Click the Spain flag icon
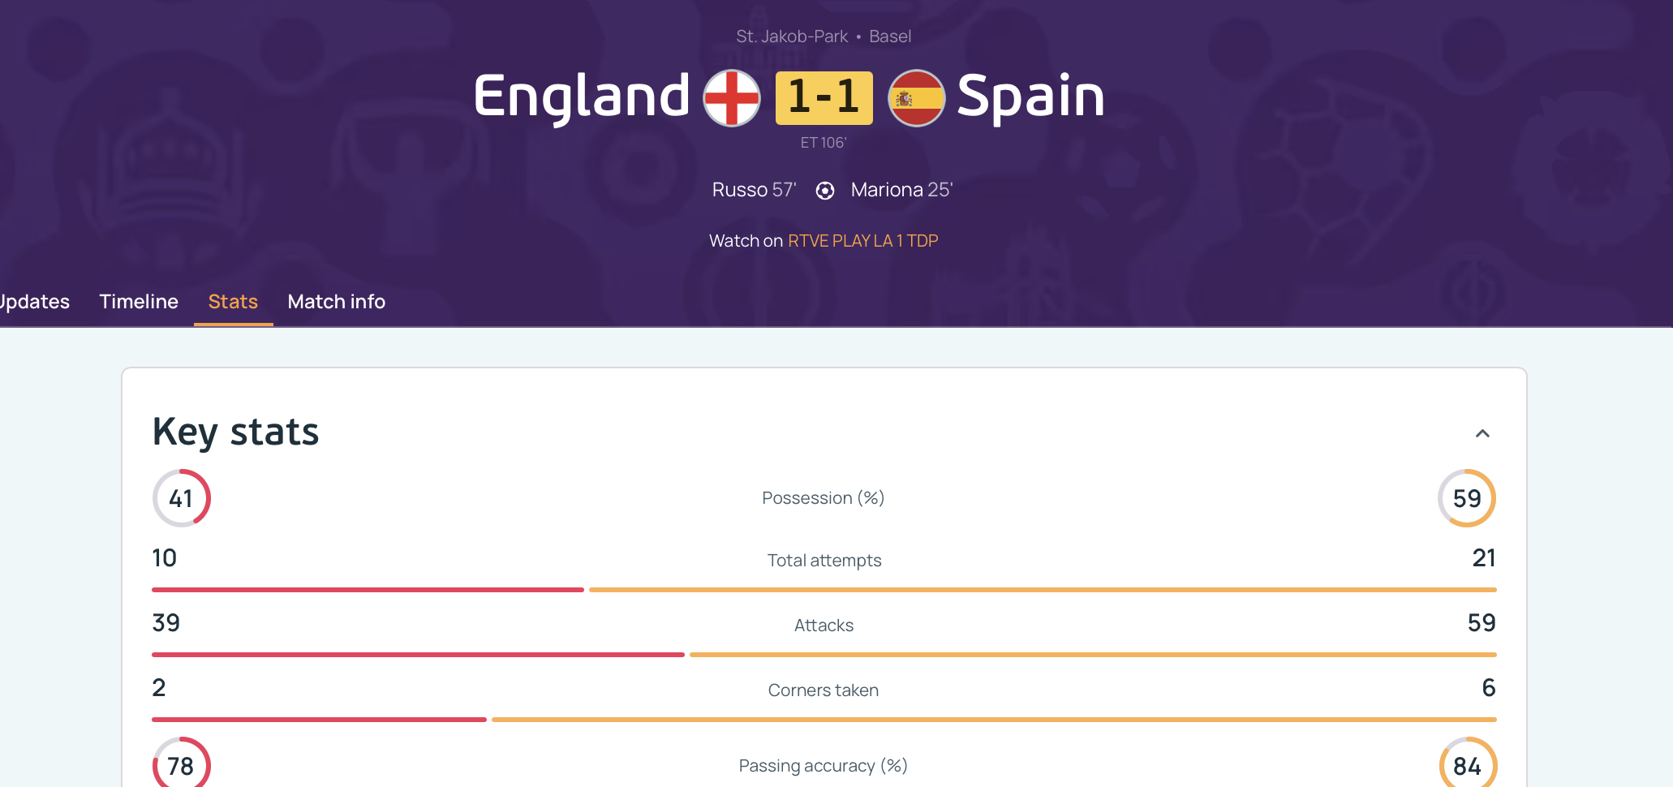The height and width of the screenshot is (787, 1673). [x=916, y=97]
